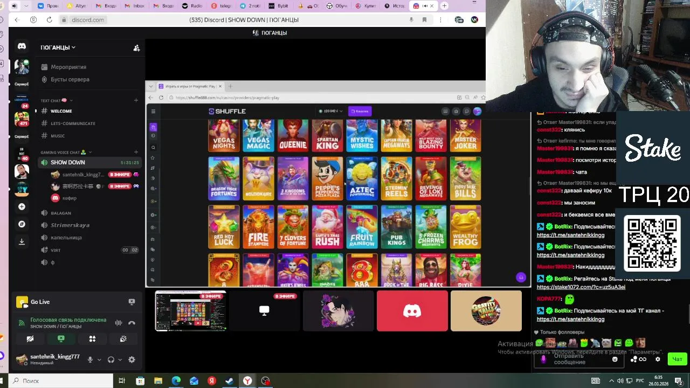The height and width of the screenshot is (388, 690).
Task: Select the Gravity Falls avatar participant tile
Action: [486, 311]
